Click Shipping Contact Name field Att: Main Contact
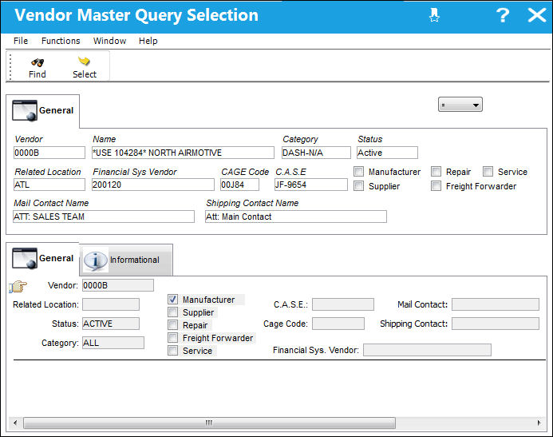The height and width of the screenshot is (437, 553). (x=296, y=217)
